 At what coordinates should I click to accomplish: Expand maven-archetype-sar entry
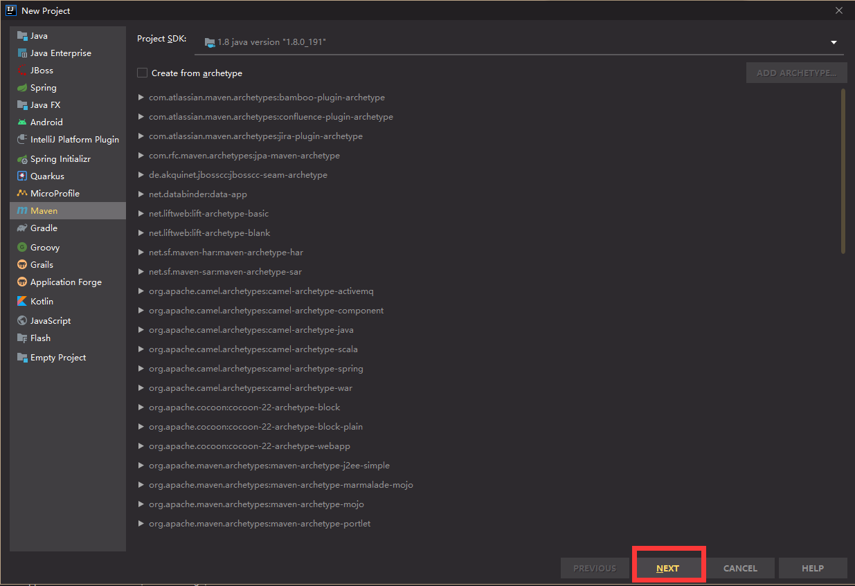pyautogui.click(x=141, y=272)
